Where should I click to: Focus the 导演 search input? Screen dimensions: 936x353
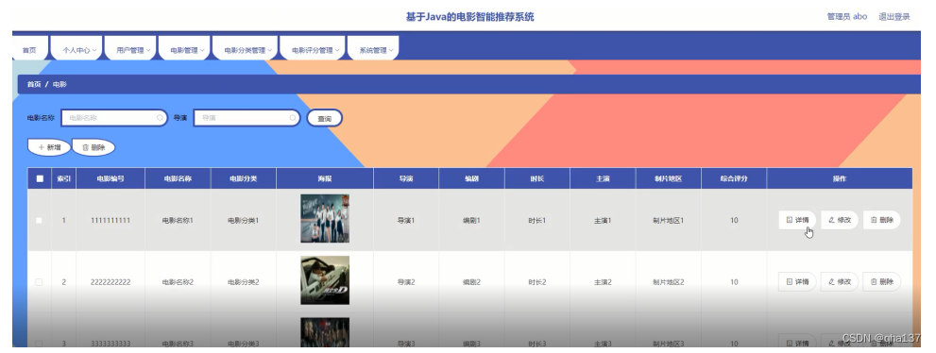pos(247,118)
